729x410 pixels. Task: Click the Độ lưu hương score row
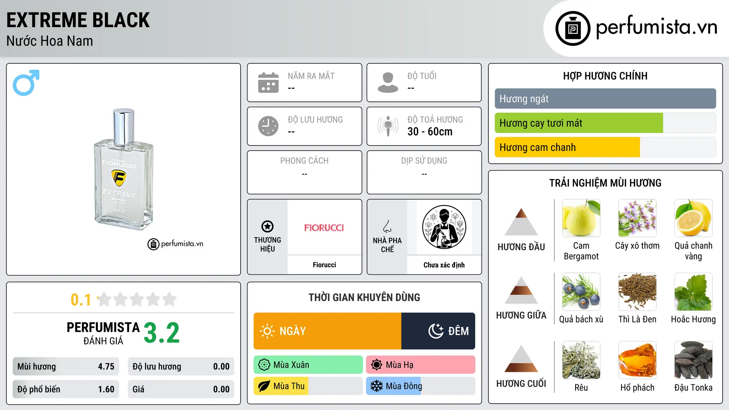181,367
